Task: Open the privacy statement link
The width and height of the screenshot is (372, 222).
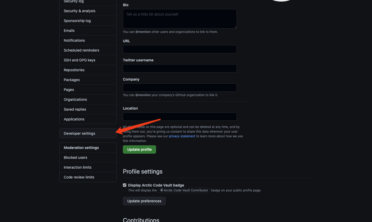Action: click(x=182, y=136)
